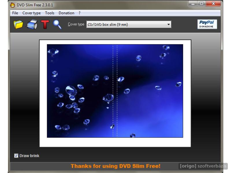Image resolution: width=231 pixels, height=173 pixels.
Task: Click the magnifying glass zoom icon
Action: [57, 25]
